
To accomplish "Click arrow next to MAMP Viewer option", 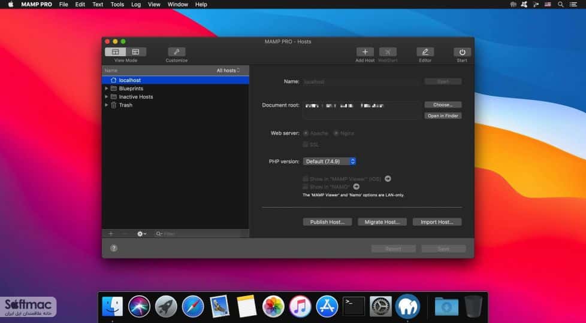I will (x=388, y=179).
